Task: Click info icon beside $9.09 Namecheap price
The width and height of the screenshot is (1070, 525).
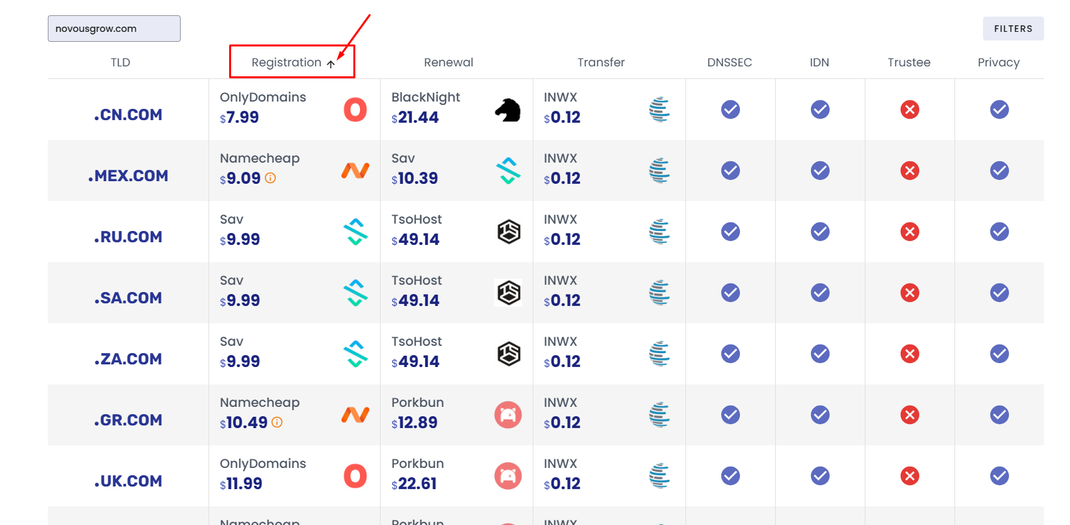Action: click(270, 178)
